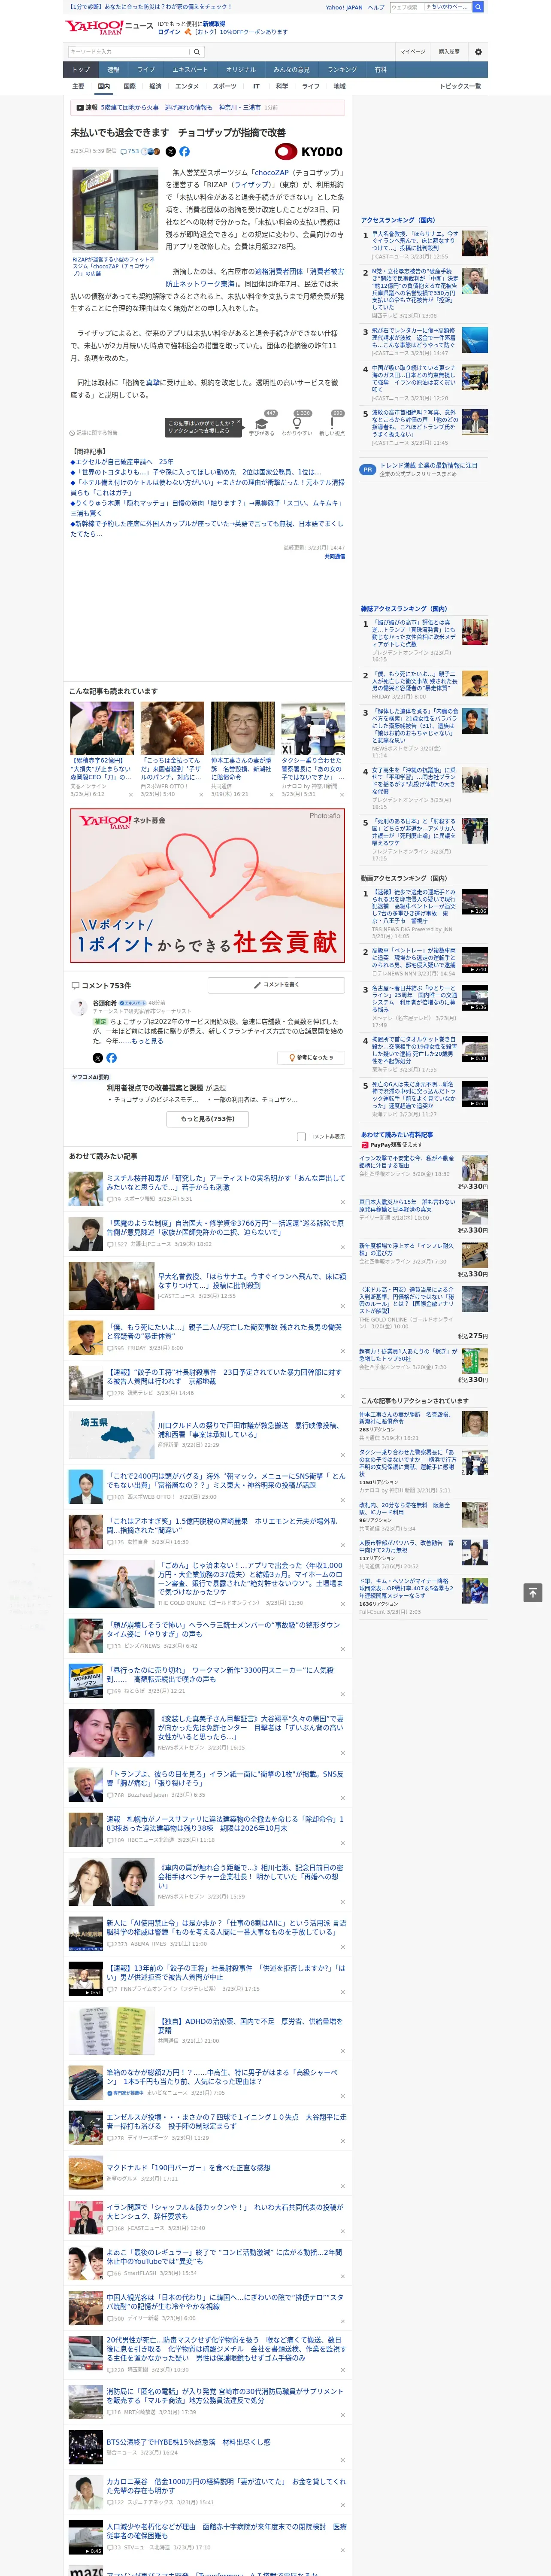This screenshot has width=551, height=2576.
Task: Click the ヘルプ link in the top bar
Action: pyautogui.click(x=376, y=7)
